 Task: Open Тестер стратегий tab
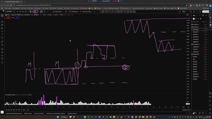coord(39,113)
